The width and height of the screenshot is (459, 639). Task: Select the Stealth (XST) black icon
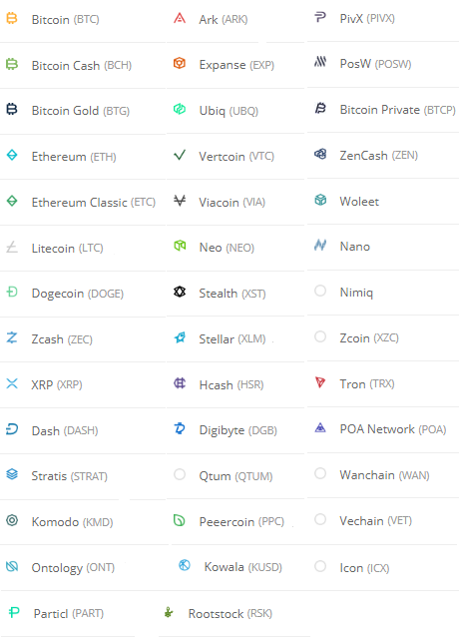click(180, 292)
